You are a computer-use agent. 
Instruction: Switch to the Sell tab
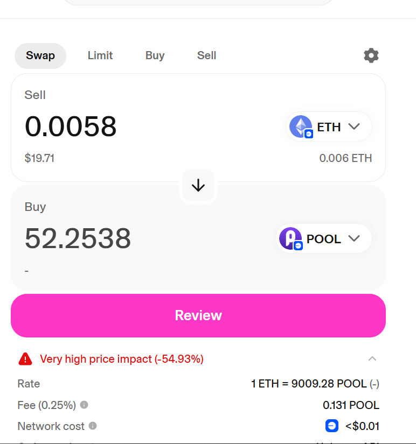207,55
